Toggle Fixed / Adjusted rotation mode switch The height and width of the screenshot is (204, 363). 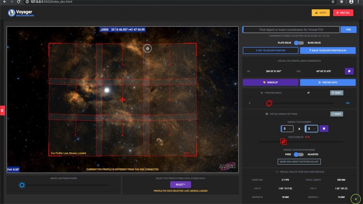(x=299, y=154)
